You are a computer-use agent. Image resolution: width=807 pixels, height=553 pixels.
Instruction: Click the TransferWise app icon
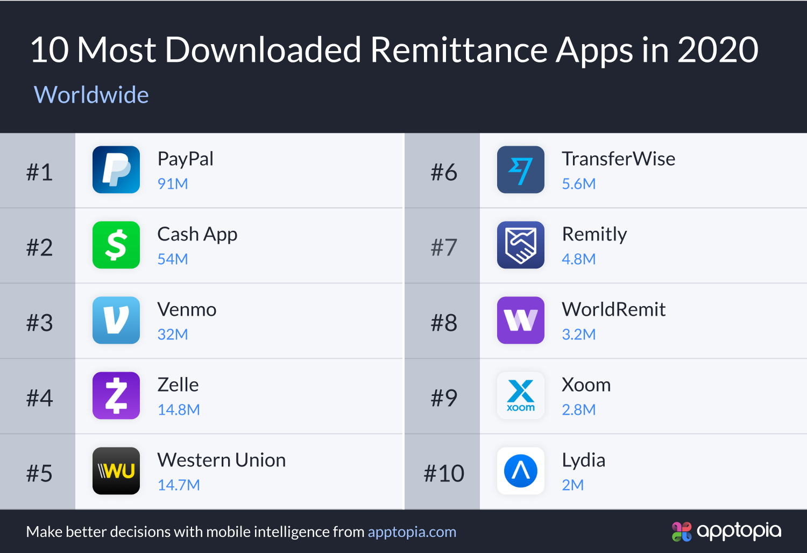pos(521,169)
